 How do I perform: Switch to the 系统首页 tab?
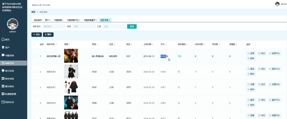coord(38,20)
